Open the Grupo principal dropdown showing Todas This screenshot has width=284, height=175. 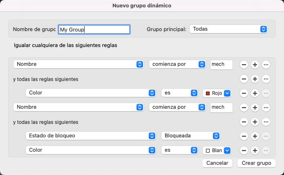click(228, 29)
